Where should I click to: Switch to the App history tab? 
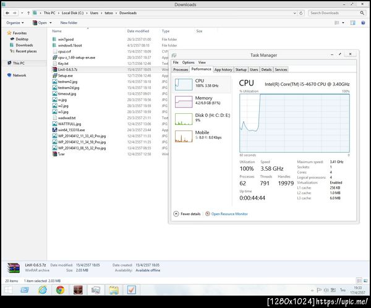223,70
